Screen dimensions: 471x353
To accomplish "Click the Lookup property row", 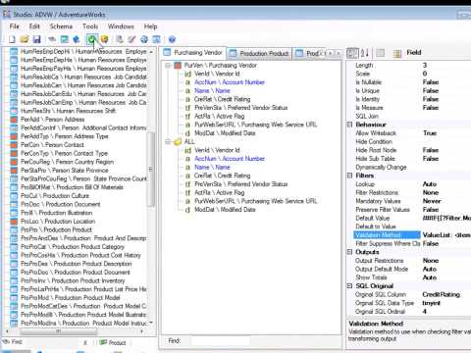I will 412,184.
